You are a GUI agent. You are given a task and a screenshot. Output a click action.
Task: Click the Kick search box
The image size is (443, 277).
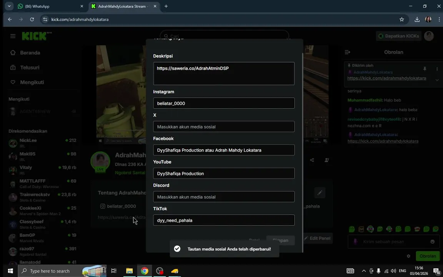click(x=224, y=36)
